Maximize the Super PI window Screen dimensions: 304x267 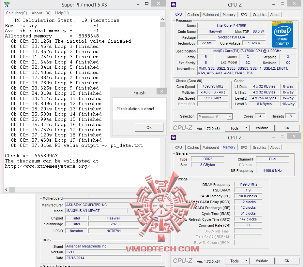[x=147, y=4]
